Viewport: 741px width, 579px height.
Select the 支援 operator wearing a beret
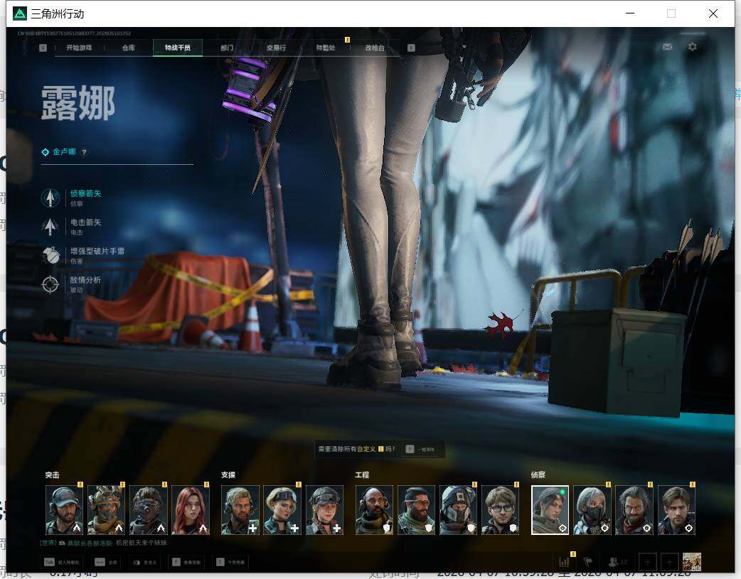coord(324,510)
